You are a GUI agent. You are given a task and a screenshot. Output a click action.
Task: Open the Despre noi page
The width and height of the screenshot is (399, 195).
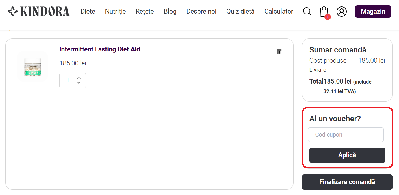pos(201,12)
